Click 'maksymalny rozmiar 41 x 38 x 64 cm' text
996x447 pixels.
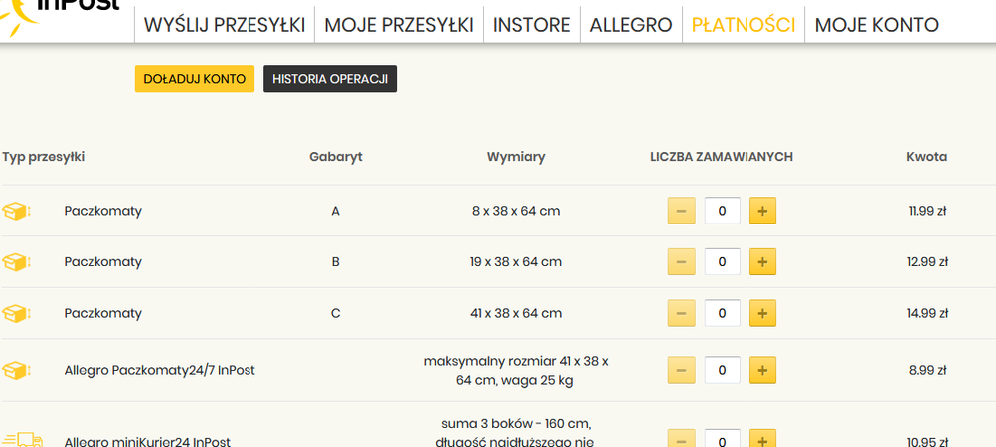tap(516, 371)
